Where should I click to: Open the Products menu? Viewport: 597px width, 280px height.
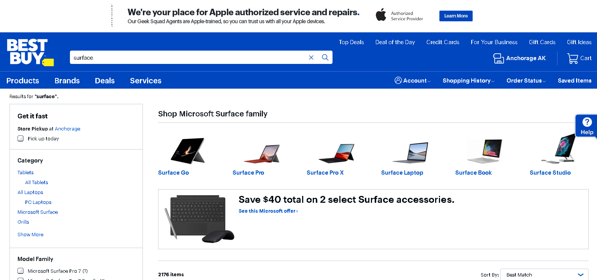(23, 81)
